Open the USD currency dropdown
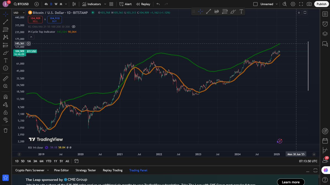 point(19,13)
